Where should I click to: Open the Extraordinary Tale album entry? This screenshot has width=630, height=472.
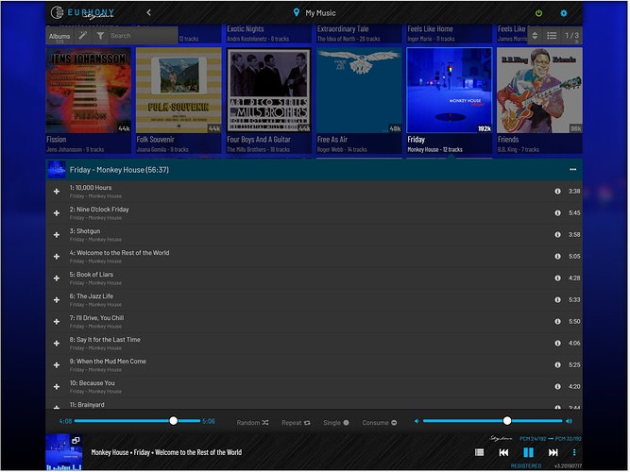click(x=359, y=34)
